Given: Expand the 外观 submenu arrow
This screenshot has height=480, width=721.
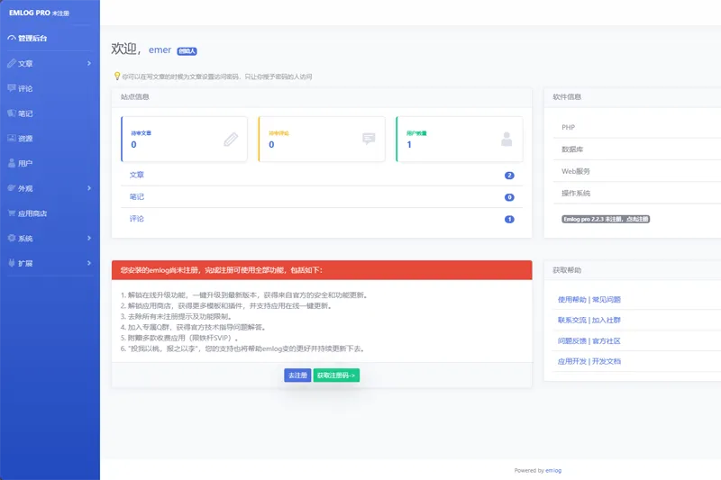Looking at the screenshot, I should click(89, 188).
